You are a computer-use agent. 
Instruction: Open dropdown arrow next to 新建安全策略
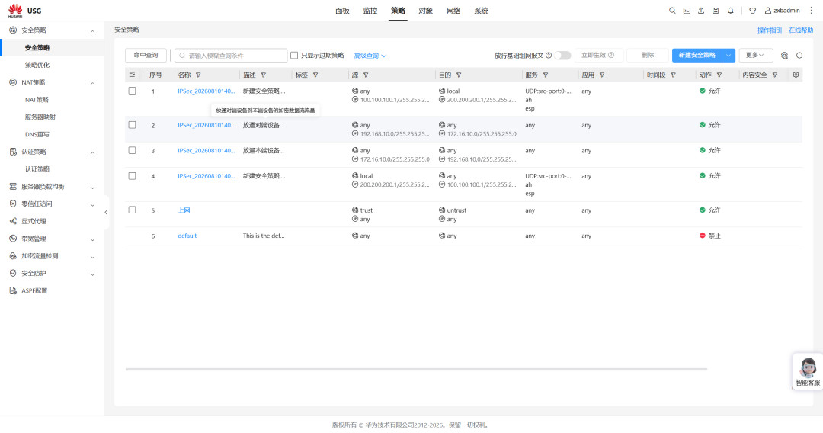(729, 55)
